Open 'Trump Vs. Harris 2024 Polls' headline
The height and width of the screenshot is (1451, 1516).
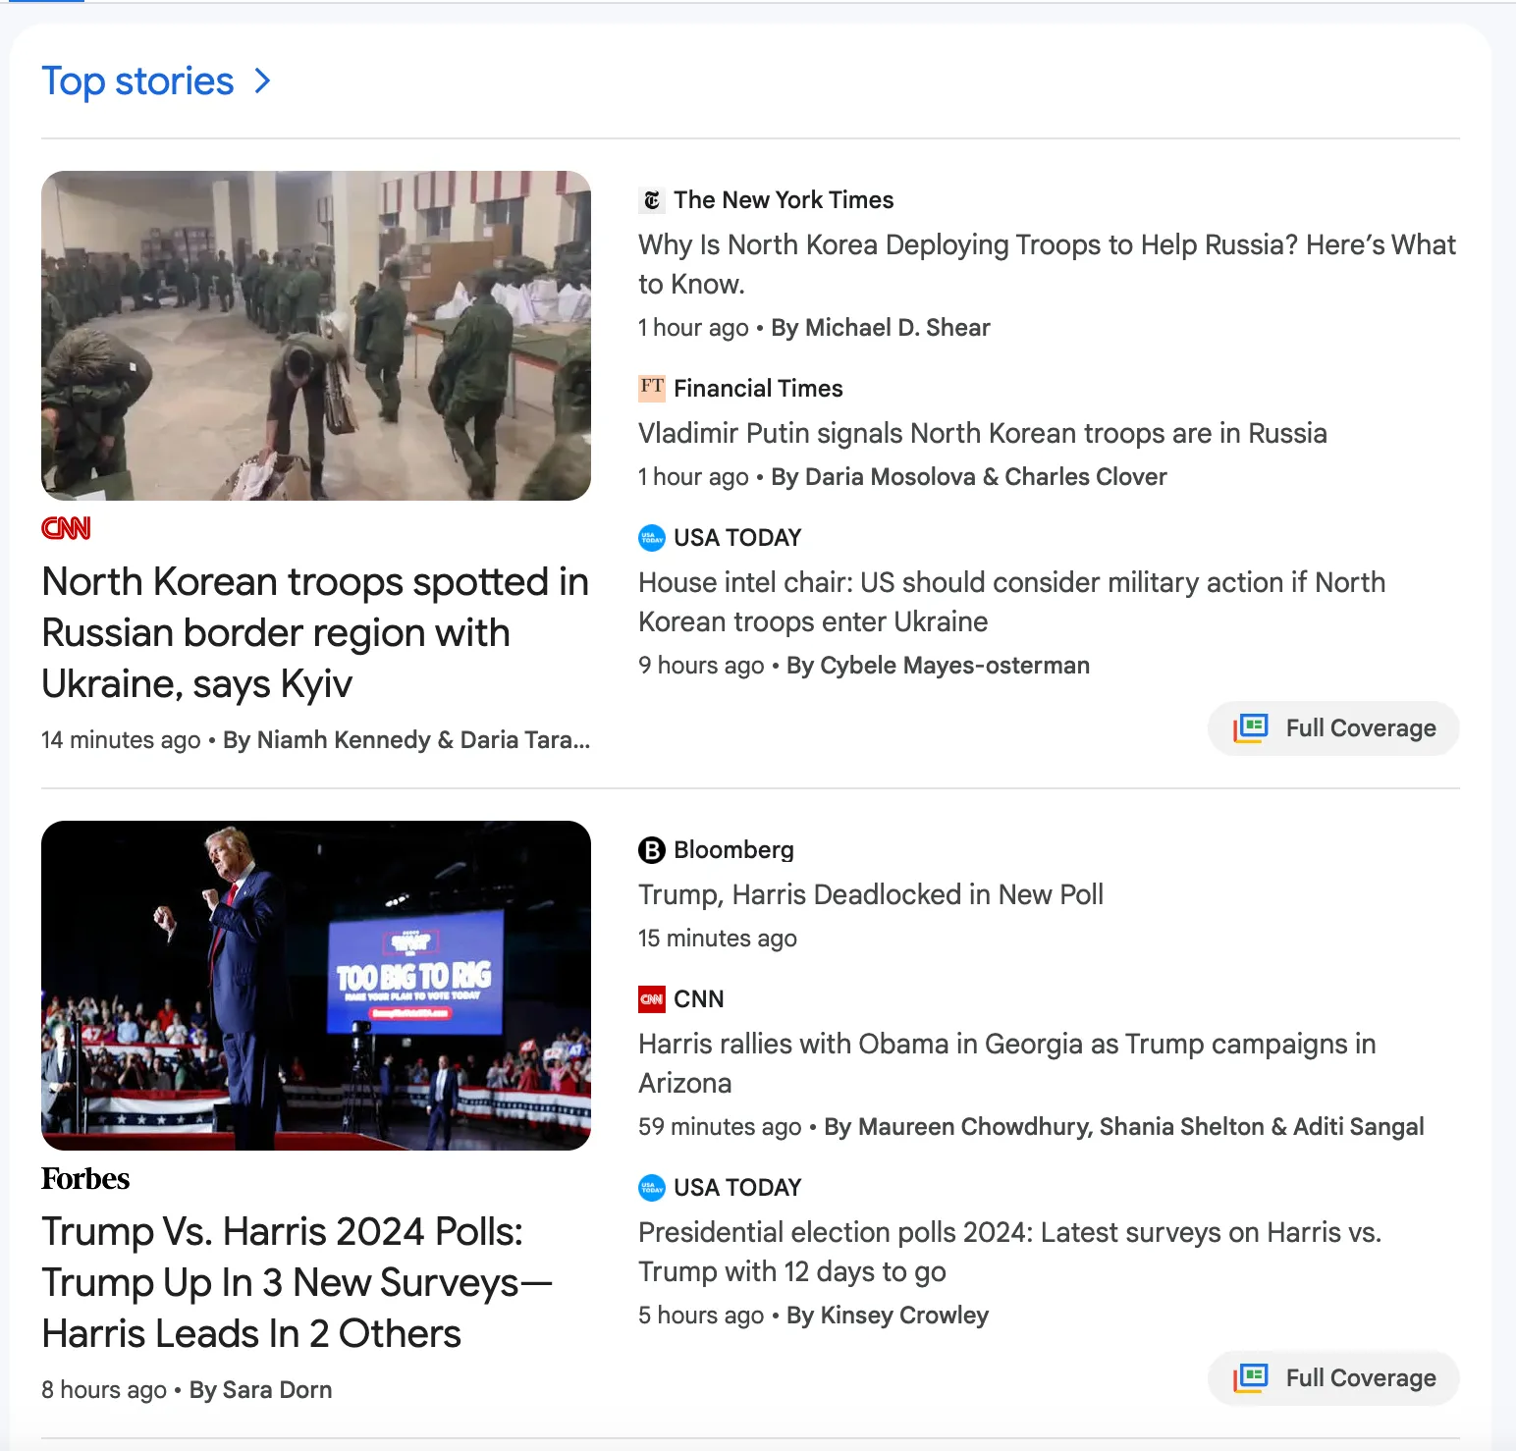[298, 1283]
